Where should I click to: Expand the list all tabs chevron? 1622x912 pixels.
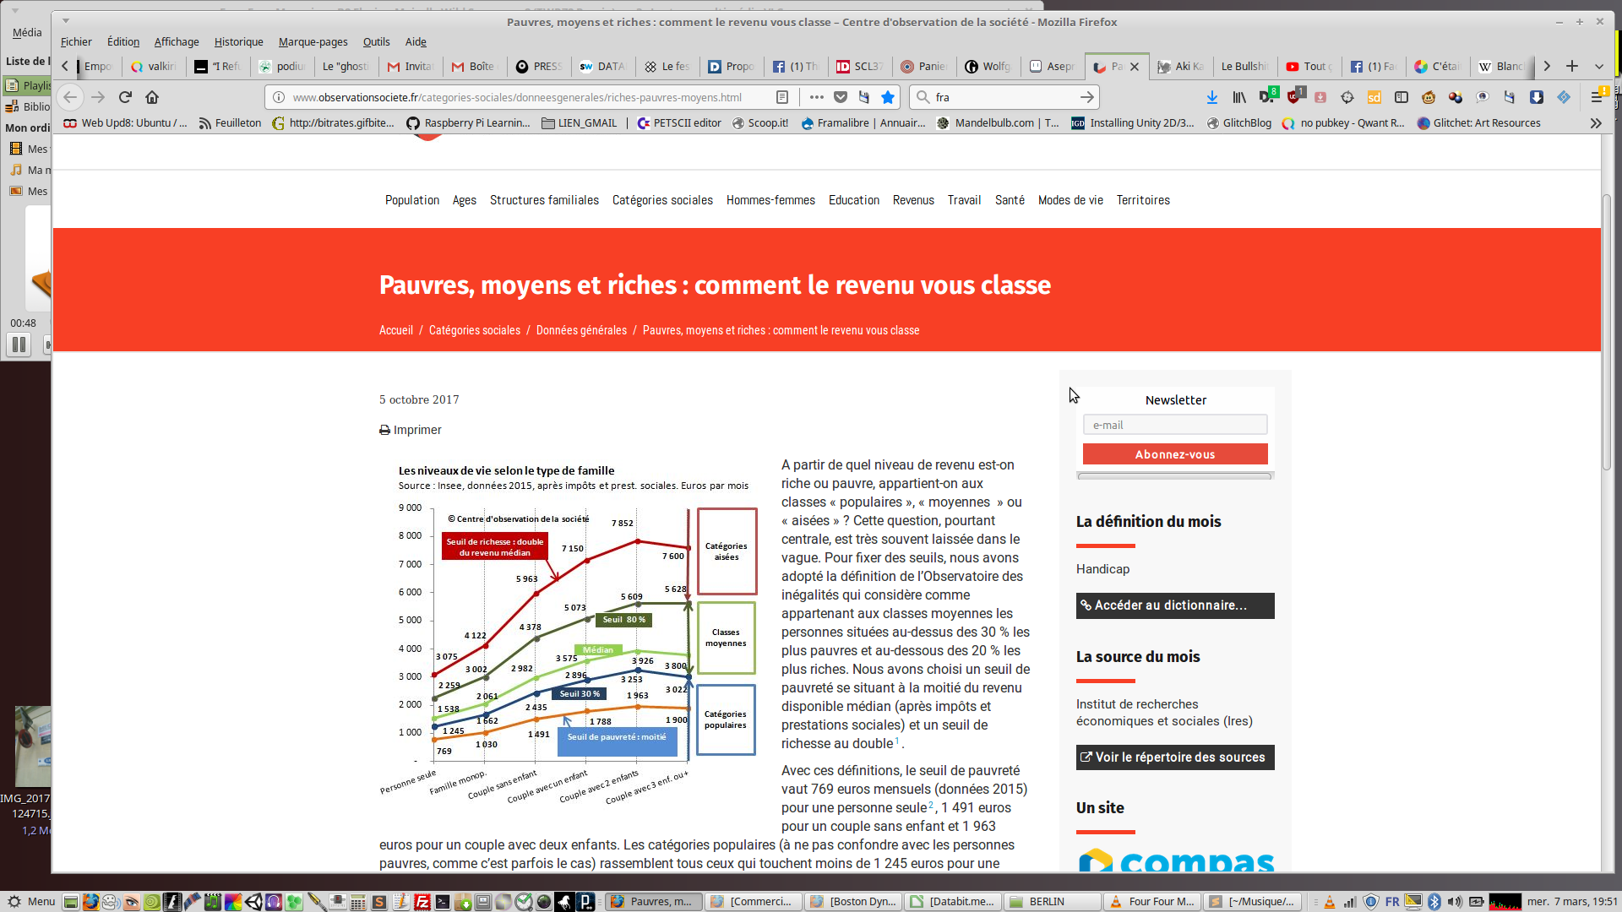coord(1599,66)
